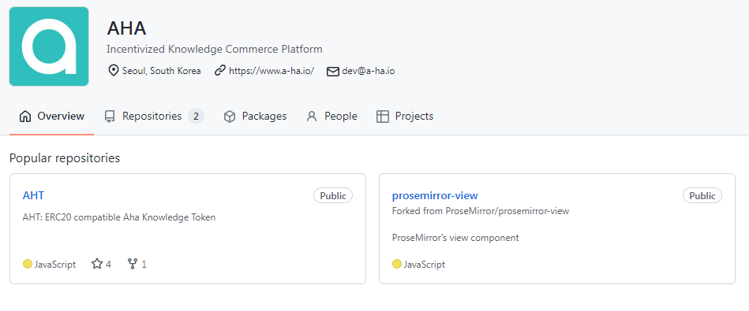Click the home icon in Overview tab
The height and width of the screenshot is (311, 749).
pos(25,117)
